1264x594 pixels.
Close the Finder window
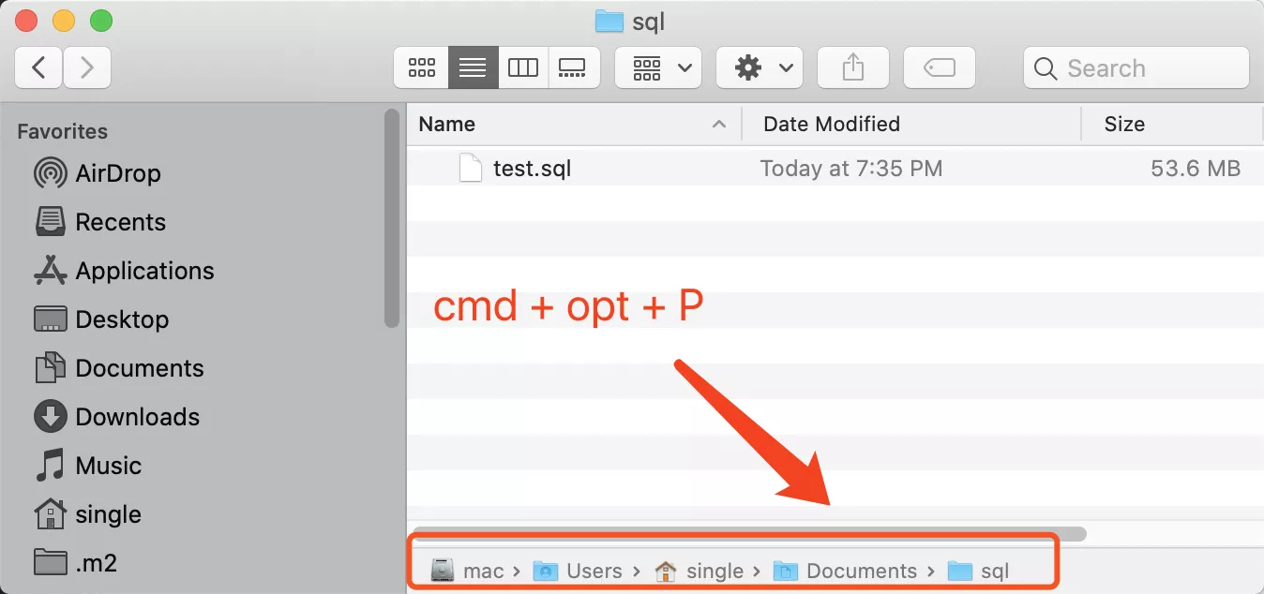pos(27,21)
